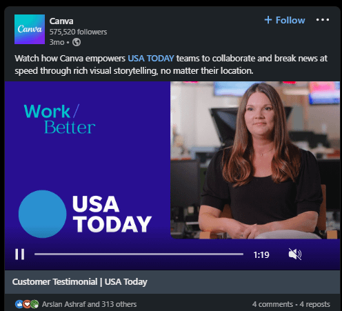342x311 pixels.
Task: Click the woman in the video frame
Action: (x=260, y=161)
